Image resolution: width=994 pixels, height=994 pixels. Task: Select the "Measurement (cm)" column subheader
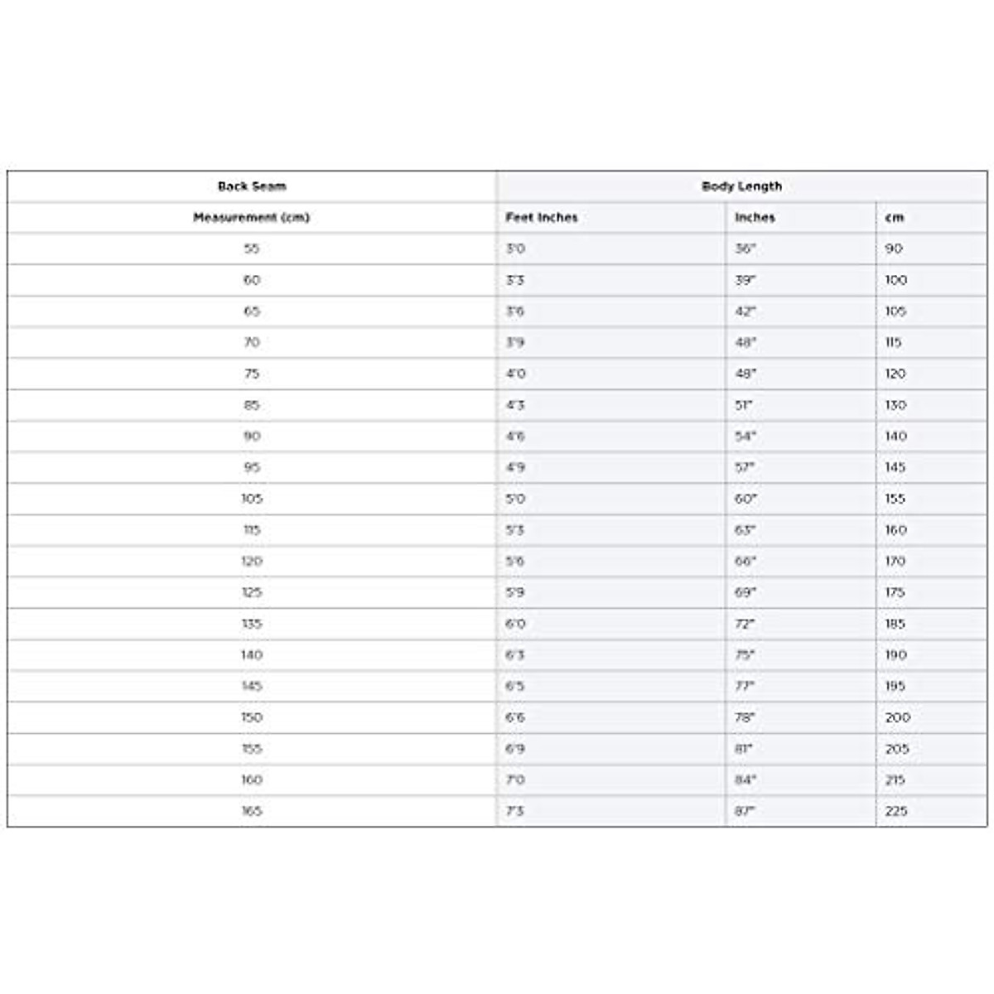(x=252, y=218)
